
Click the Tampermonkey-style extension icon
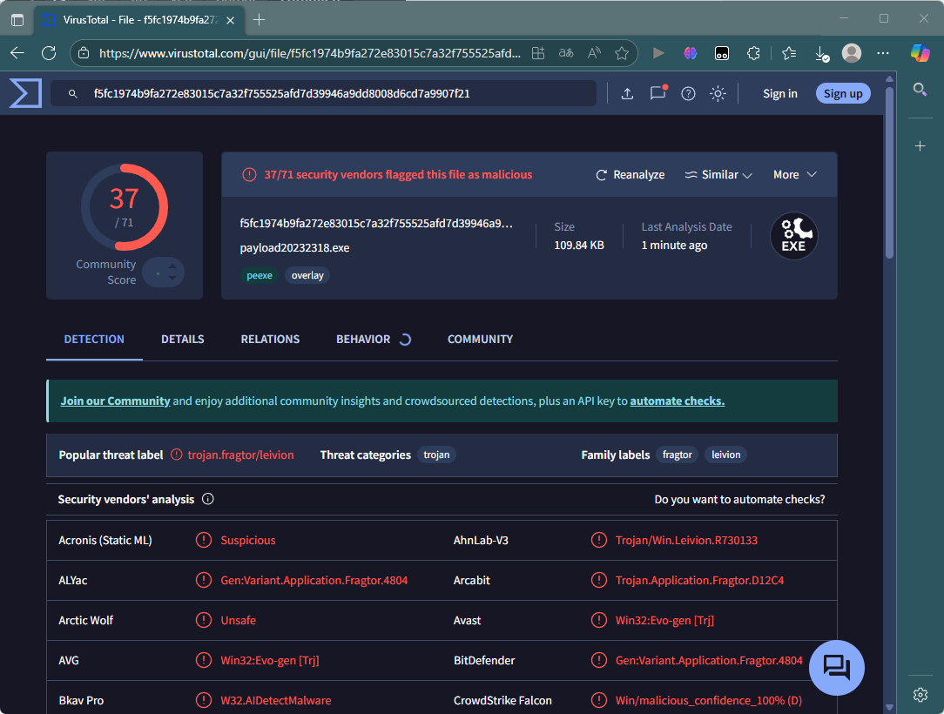point(721,53)
